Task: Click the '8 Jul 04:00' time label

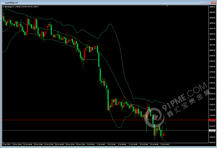Action: (122, 144)
